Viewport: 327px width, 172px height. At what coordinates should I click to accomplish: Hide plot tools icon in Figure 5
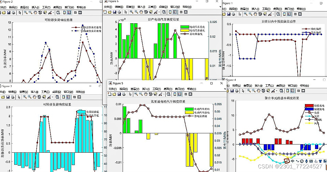coord(186,94)
